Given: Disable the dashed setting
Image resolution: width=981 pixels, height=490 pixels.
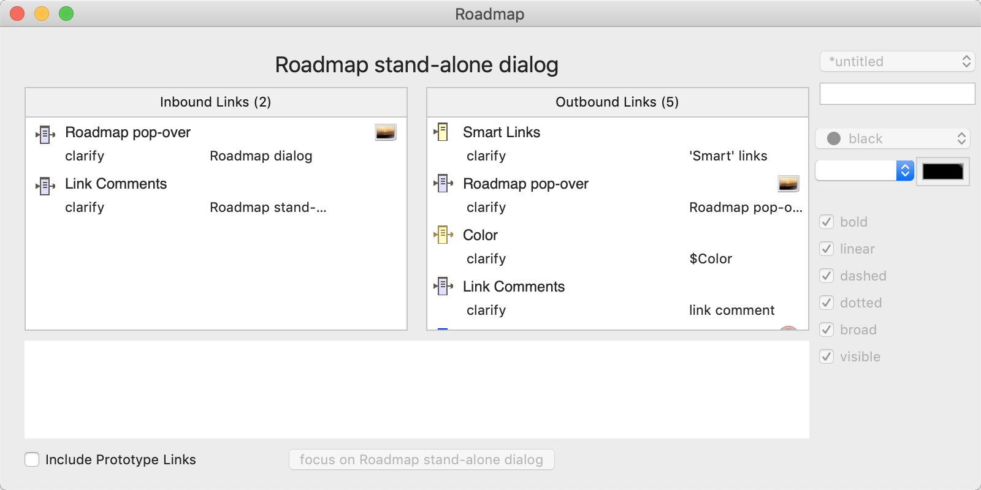Looking at the screenshot, I should pyautogui.click(x=826, y=276).
